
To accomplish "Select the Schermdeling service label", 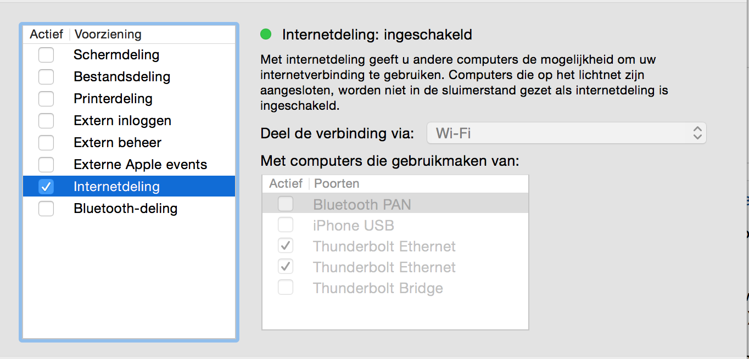I will (116, 55).
